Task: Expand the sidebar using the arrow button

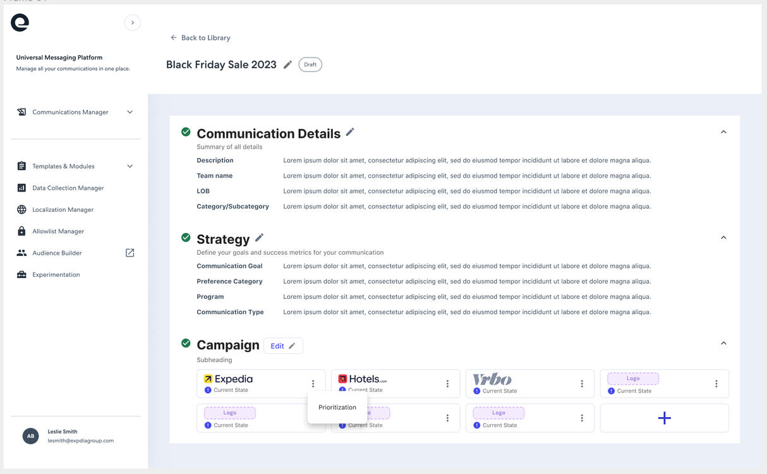Action: [x=132, y=23]
